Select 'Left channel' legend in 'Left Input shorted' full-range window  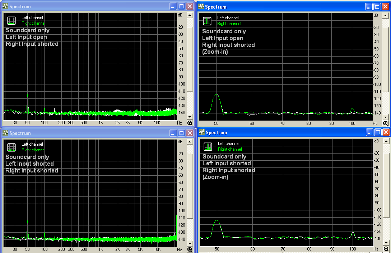(x=32, y=144)
